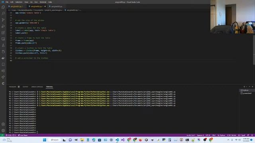The height and width of the screenshot is (143, 255).
Task: Click Ln 43, Col 1 in status bar
Action: pyautogui.click(x=190, y=135)
